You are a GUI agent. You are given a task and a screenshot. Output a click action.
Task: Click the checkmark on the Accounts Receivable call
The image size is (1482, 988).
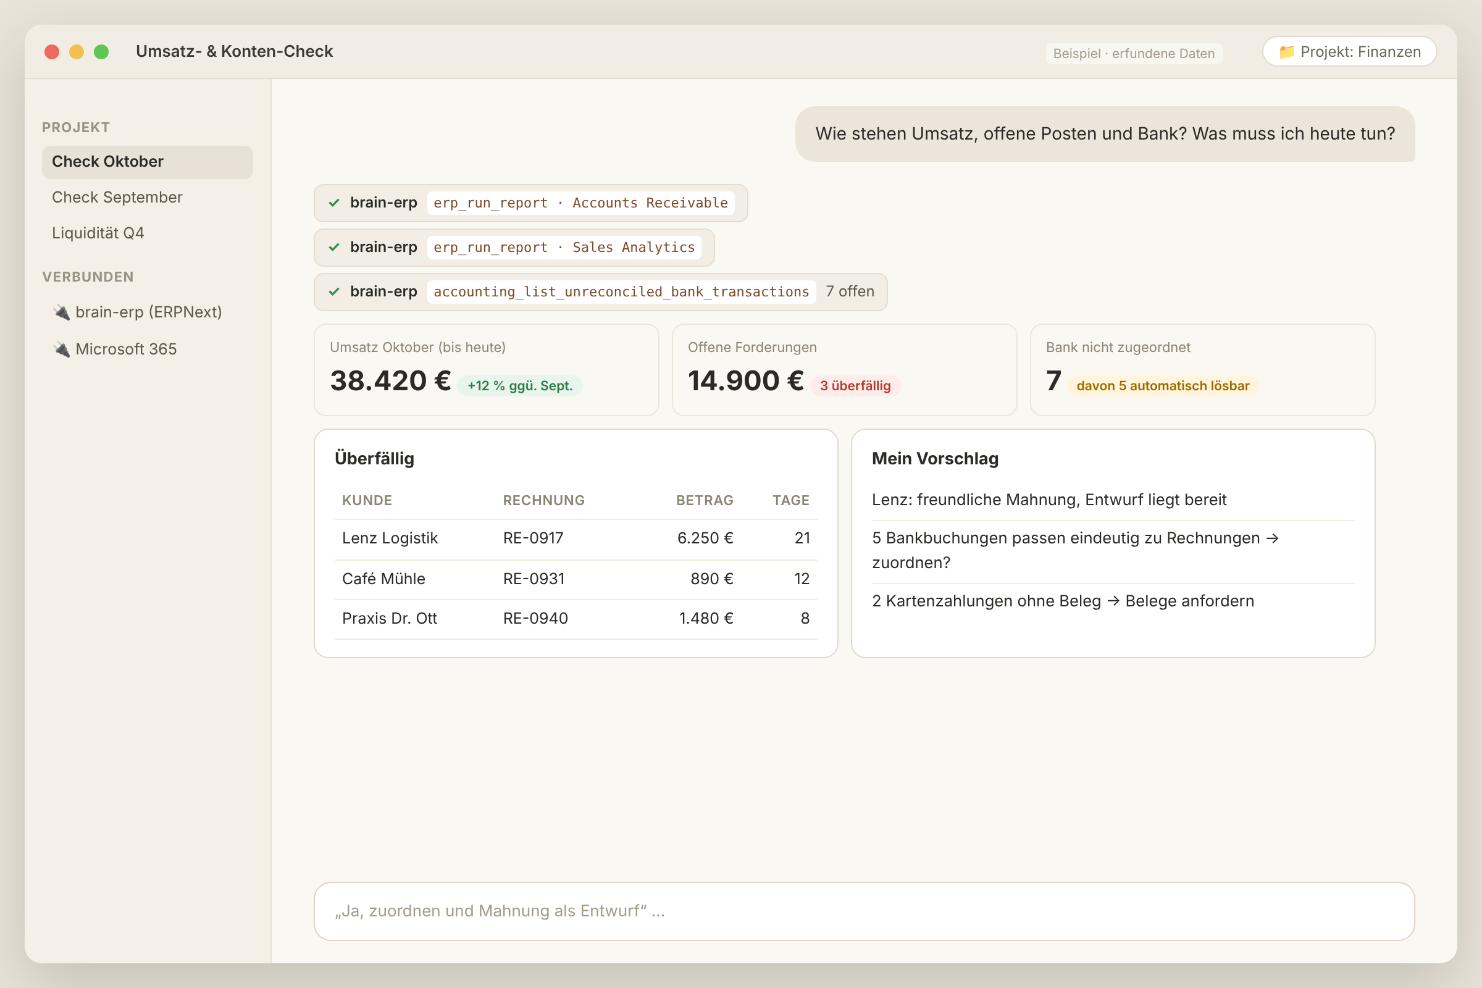335,203
